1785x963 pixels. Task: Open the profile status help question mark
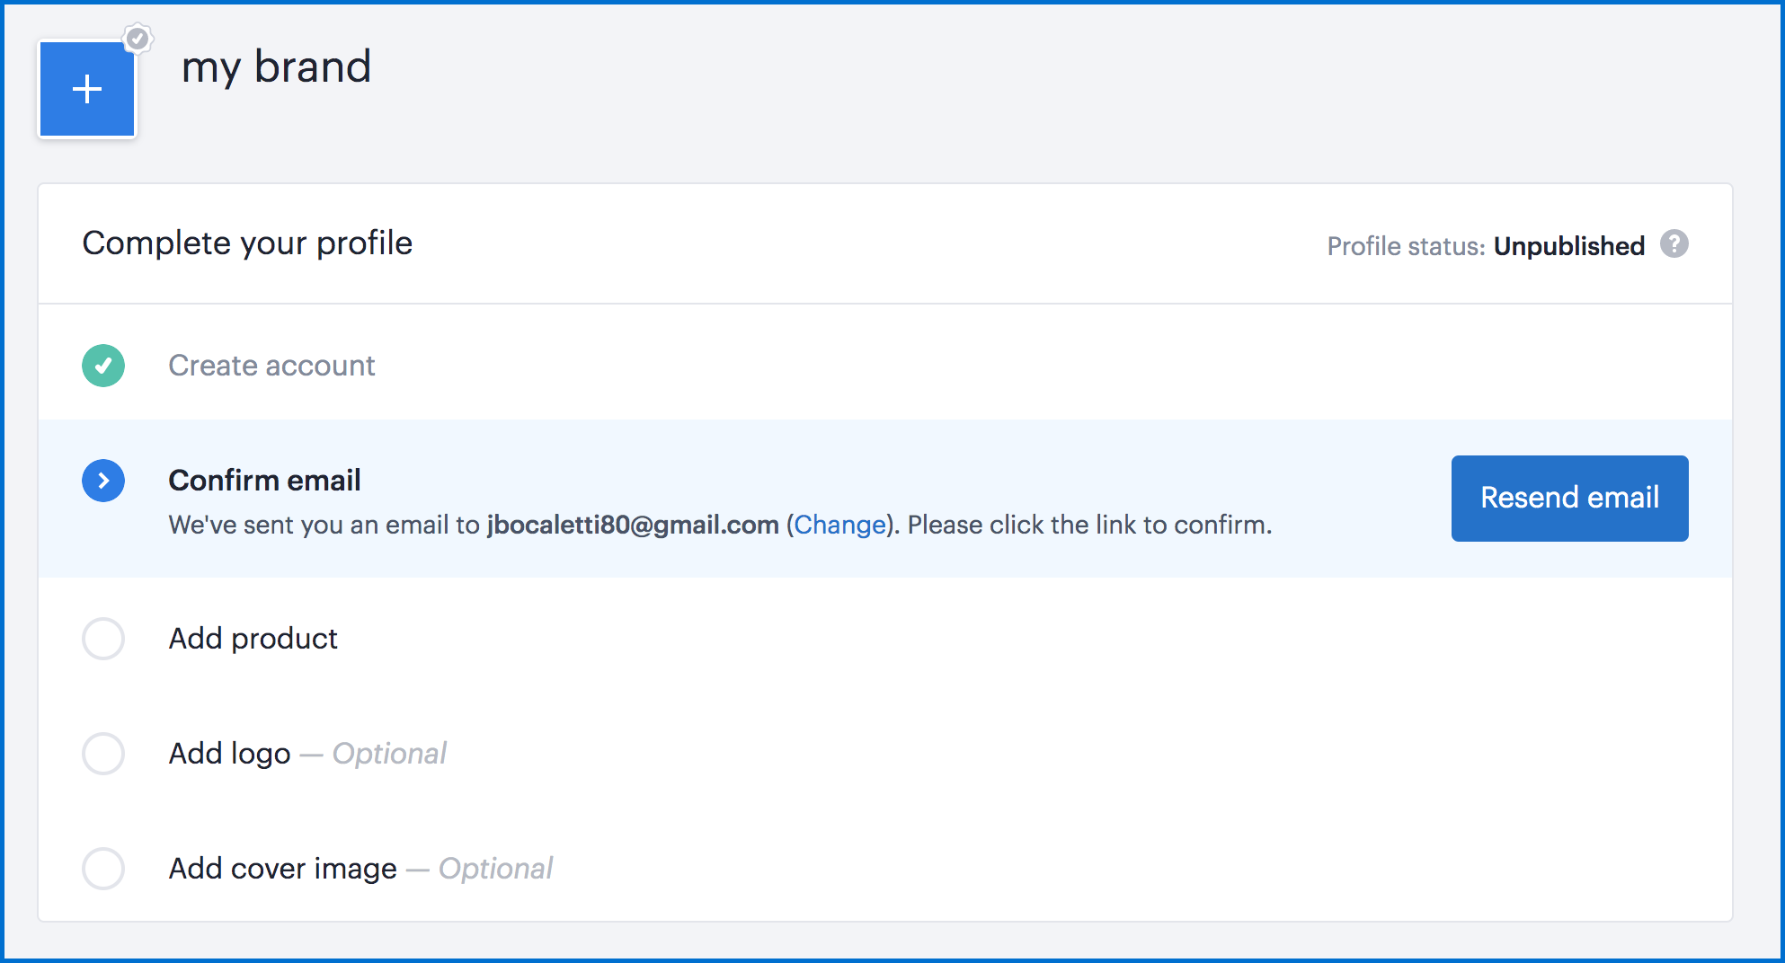tap(1674, 244)
